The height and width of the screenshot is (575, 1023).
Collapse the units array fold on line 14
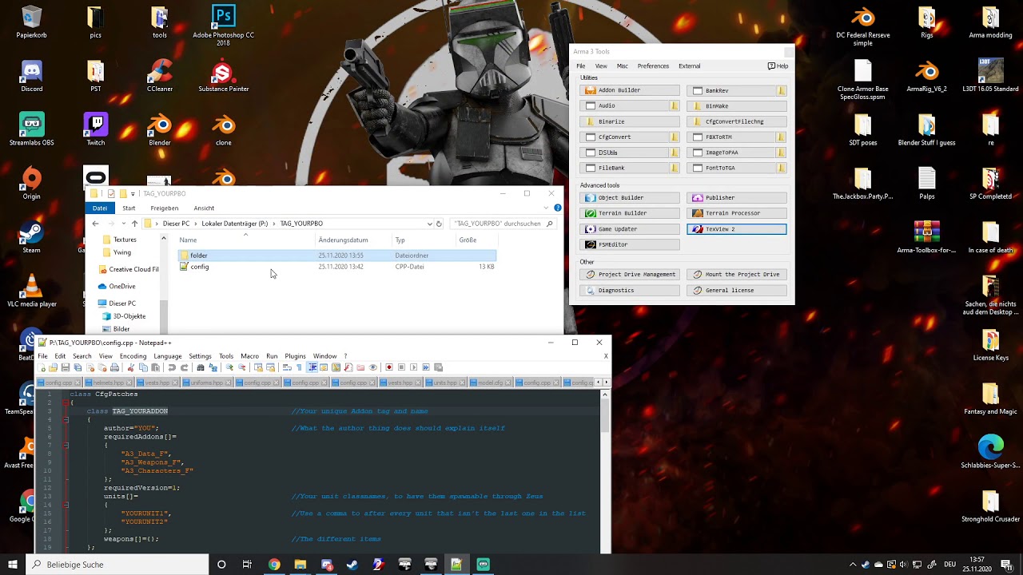pyautogui.click(x=66, y=505)
